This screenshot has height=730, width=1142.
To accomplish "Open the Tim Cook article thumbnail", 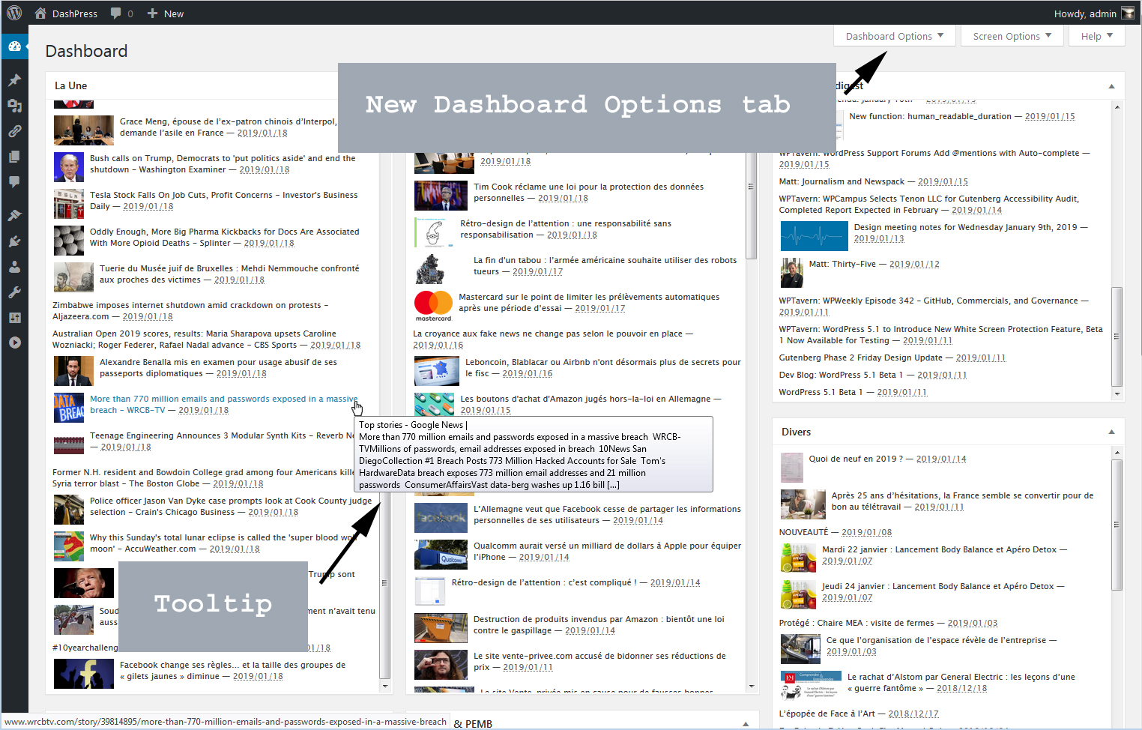I will (441, 196).
